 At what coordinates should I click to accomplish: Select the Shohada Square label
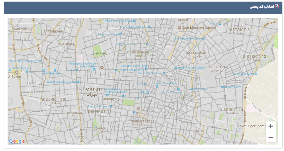(x=171, y=92)
